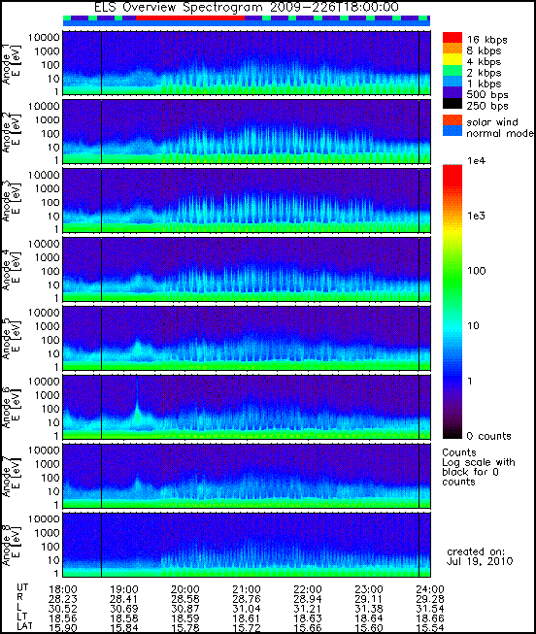The height and width of the screenshot is (634, 536).
Task: Click the title 'ELS Overview Spectrogram'
Action: click(x=178, y=7)
